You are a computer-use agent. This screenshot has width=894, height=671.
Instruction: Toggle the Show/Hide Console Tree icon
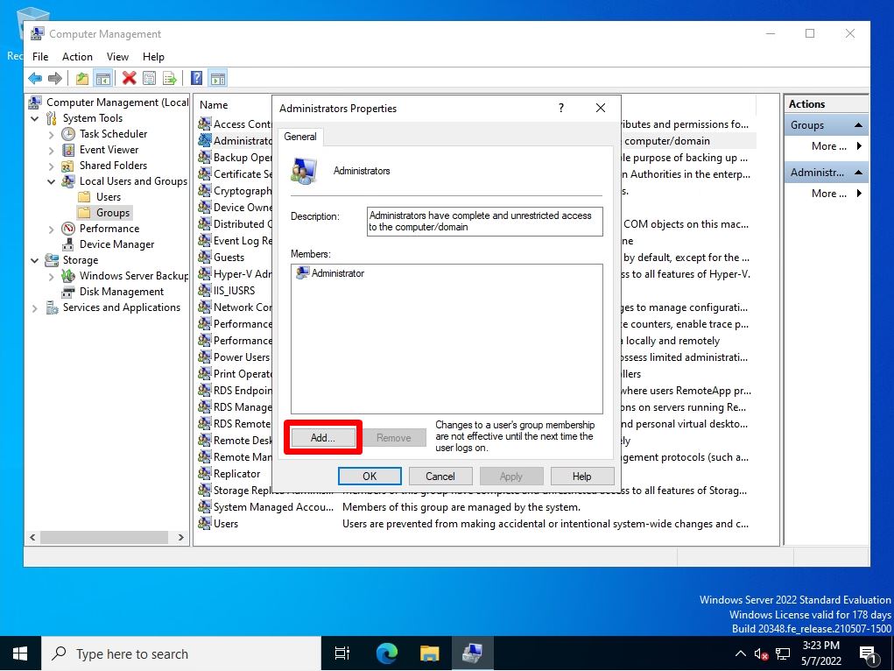pos(102,78)
